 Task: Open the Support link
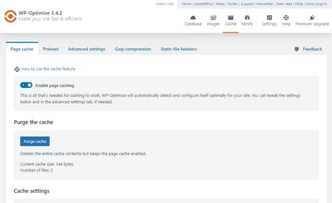pyautogui.click(x=247, y=4)
